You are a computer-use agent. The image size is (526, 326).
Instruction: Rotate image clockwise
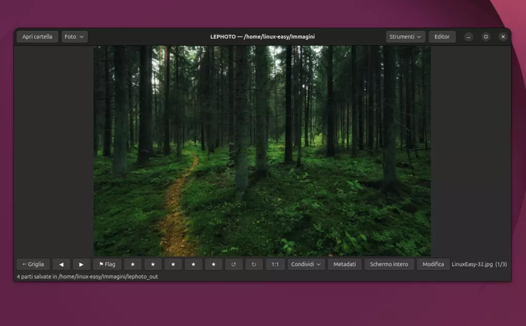point(254,264)
